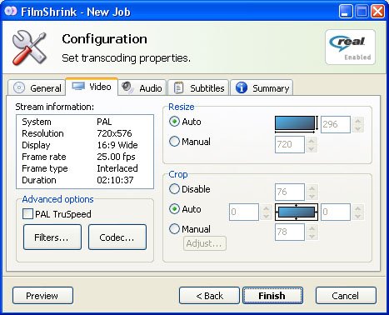Increase the crop bottom 78 stepper
Image resolution: width=389 pixels, height=315 pixels.
pos(312,228)
